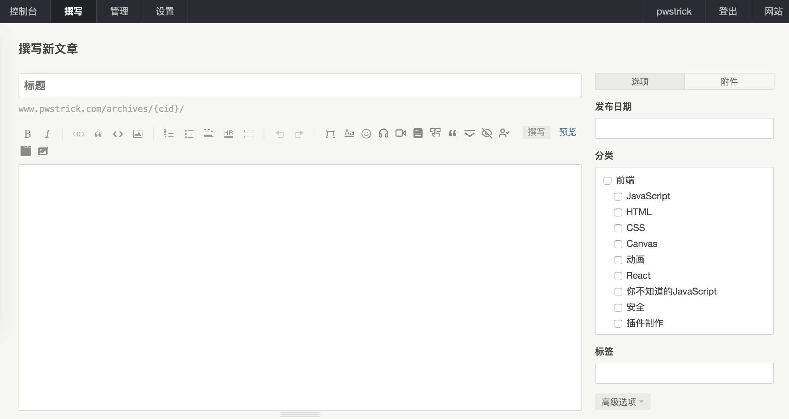Viewport: 789px width, 419px height.
Task: Switch to 撰写 writing mode in editor toolbar
Action: (537, 132)
